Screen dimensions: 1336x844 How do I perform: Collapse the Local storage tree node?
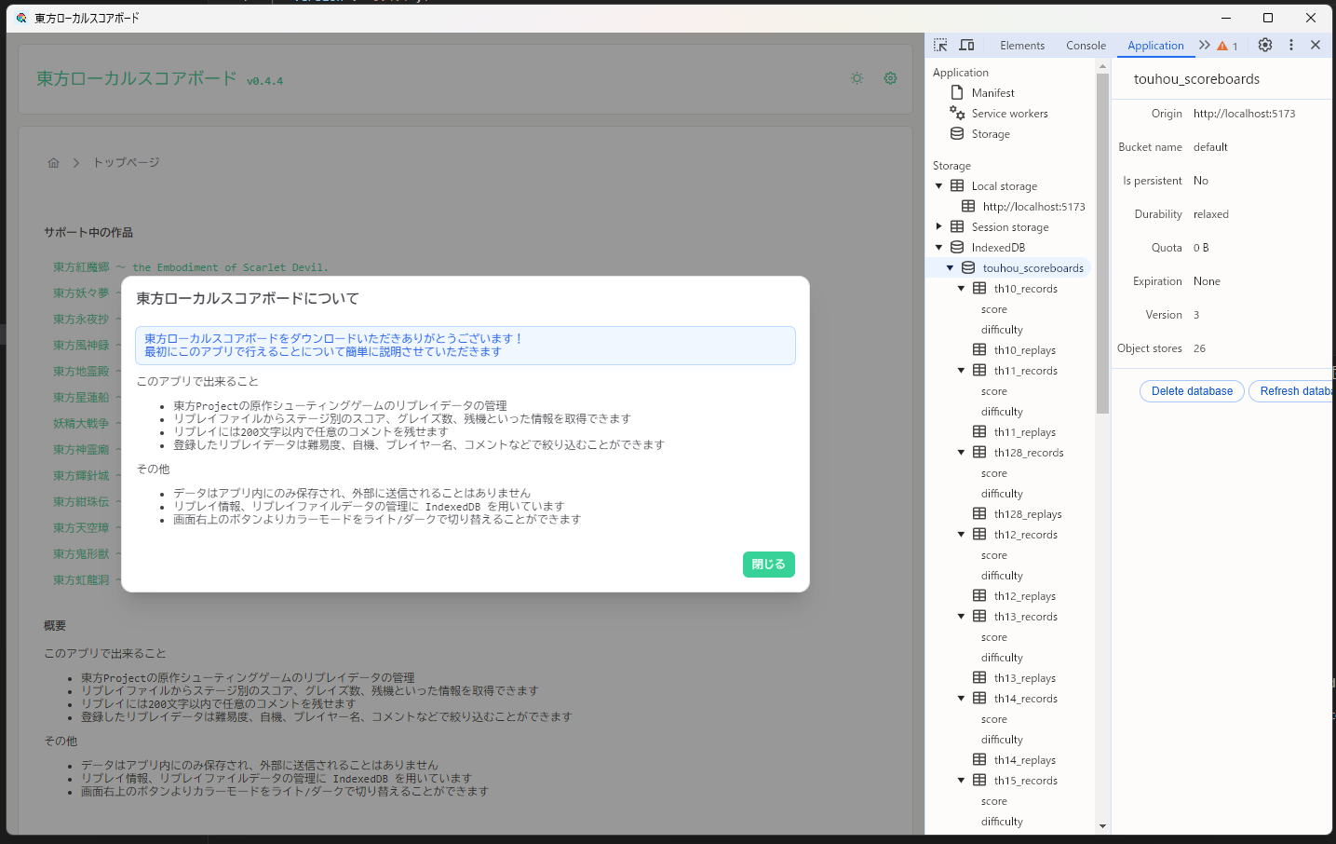938,186
